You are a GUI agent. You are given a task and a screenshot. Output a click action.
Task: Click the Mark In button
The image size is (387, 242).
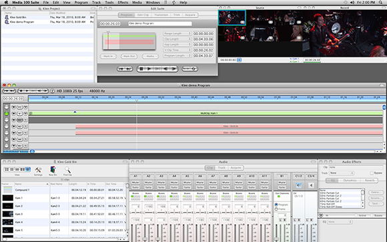coord(108,56)
